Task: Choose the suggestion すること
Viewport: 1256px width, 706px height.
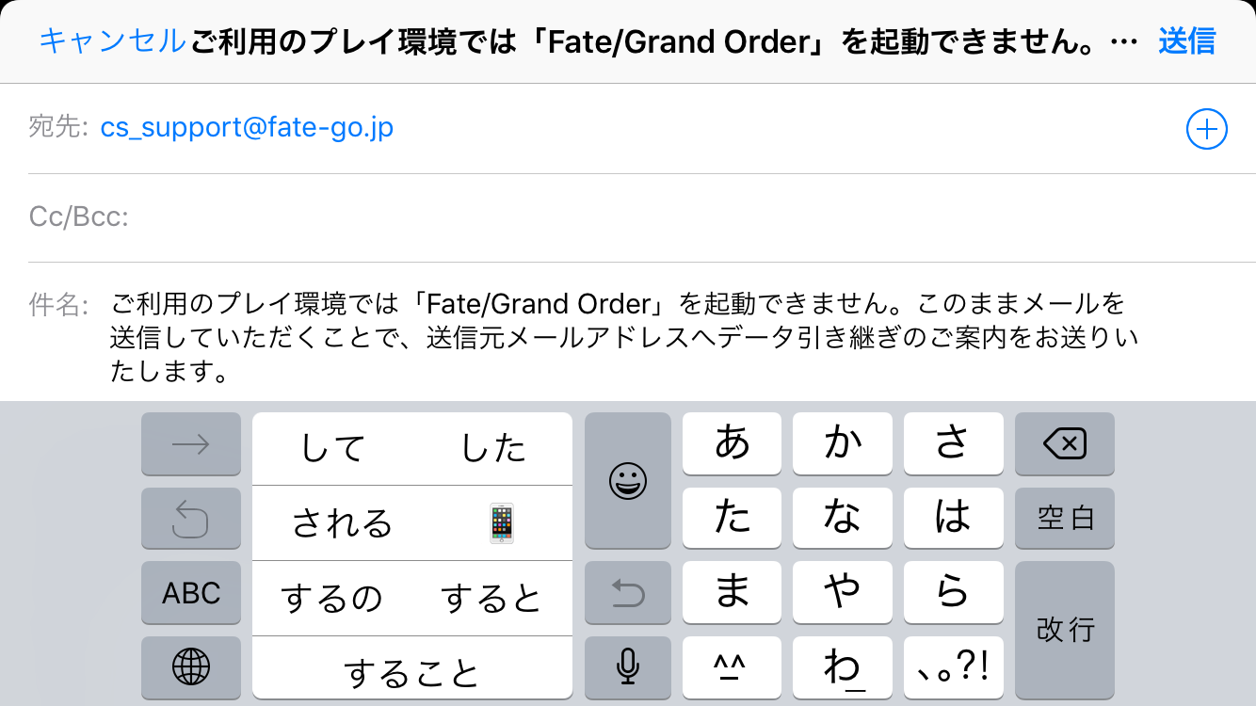Action: pos(411,672)
